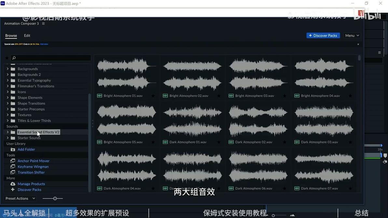The width and height of the screenshot is (388, 218).
Task: Open the Menu dropdown
Action: tap(352, 35)
